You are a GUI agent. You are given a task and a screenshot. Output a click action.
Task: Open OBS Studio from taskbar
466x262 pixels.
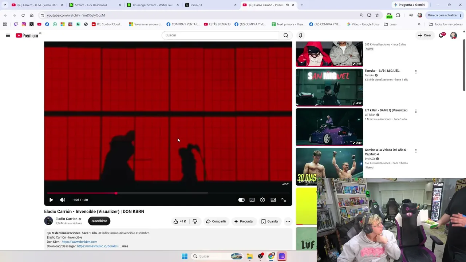click(x=260, y=256)
